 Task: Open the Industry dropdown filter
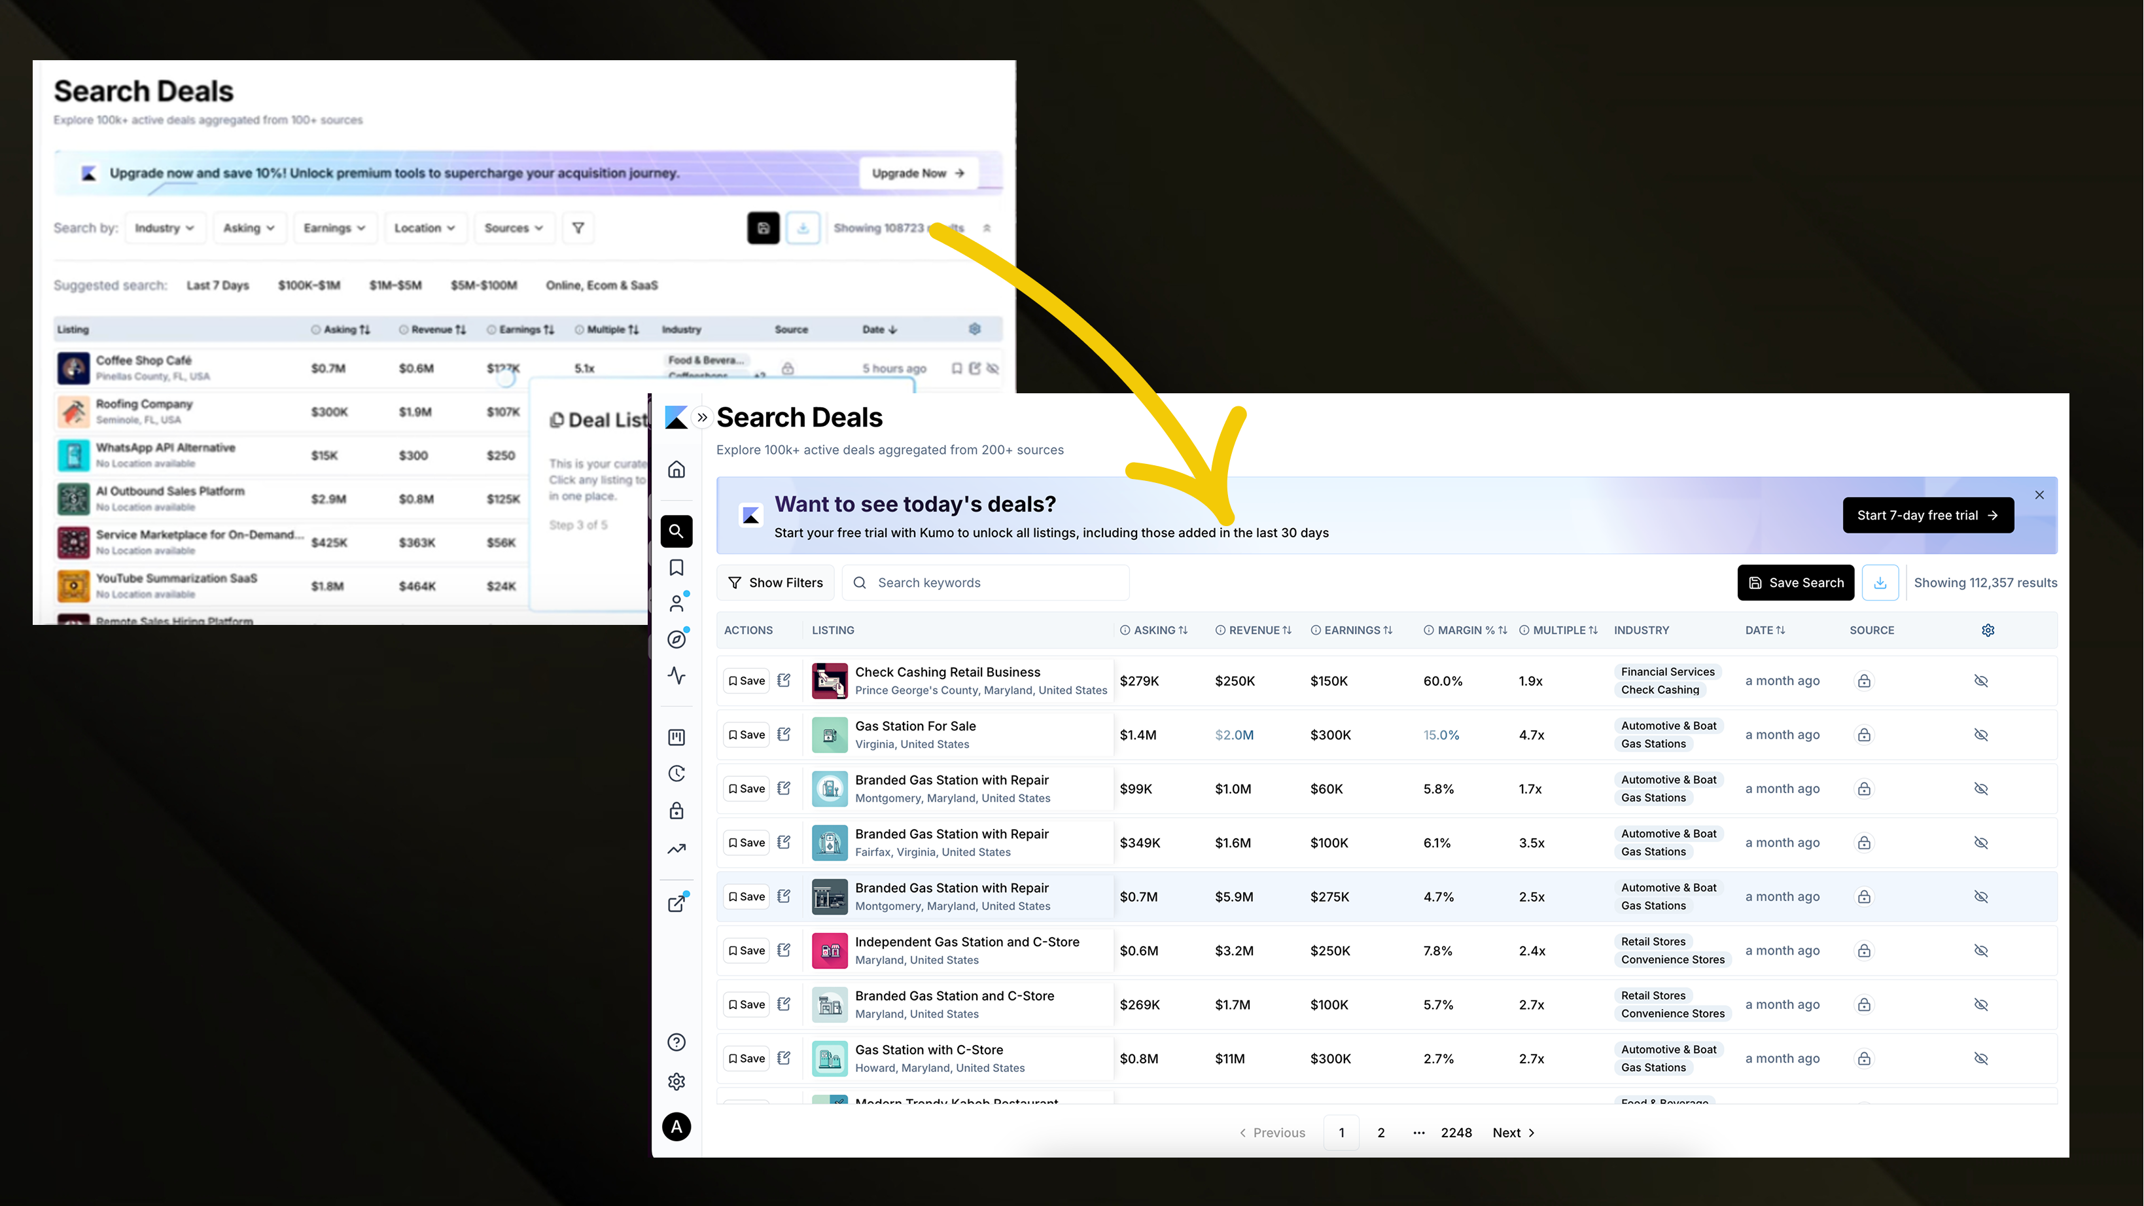(165, 228)
